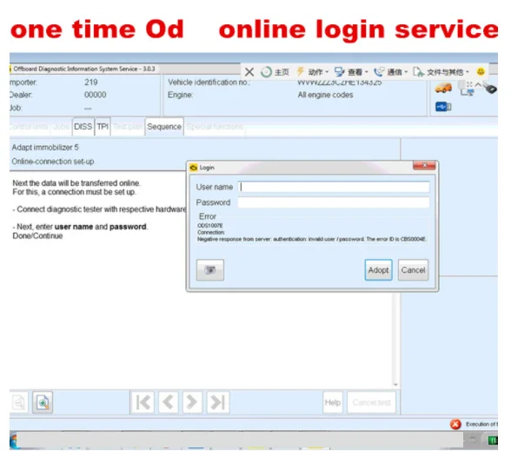Click the Cancel button in the Login dialog
Screen dimensions: 531x451
[413, 270]
